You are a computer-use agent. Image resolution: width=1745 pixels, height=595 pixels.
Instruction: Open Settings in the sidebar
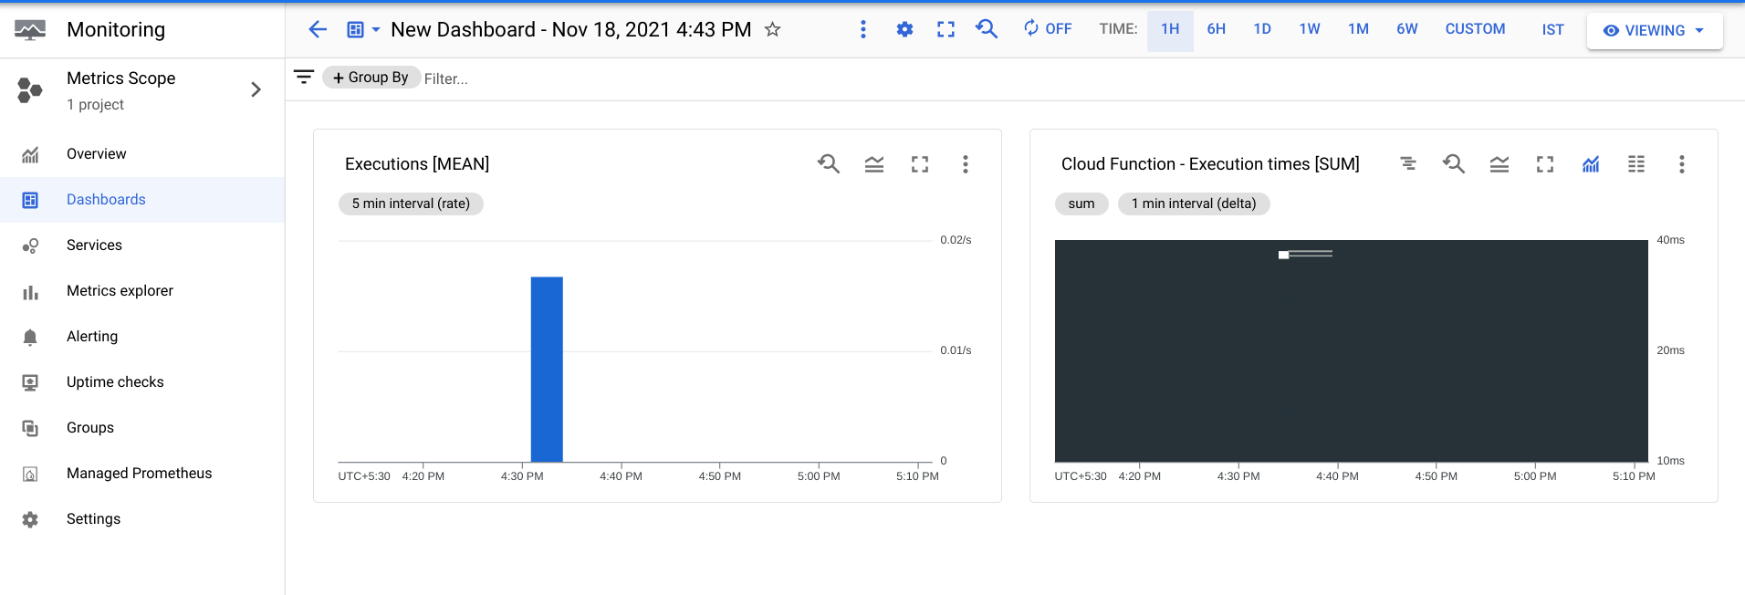tap(142, 519)
